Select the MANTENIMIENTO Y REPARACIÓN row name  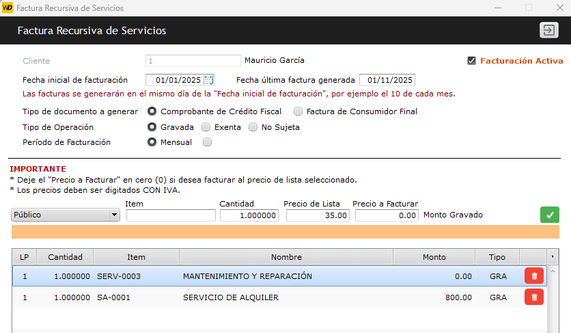click(x=247, y=276)
